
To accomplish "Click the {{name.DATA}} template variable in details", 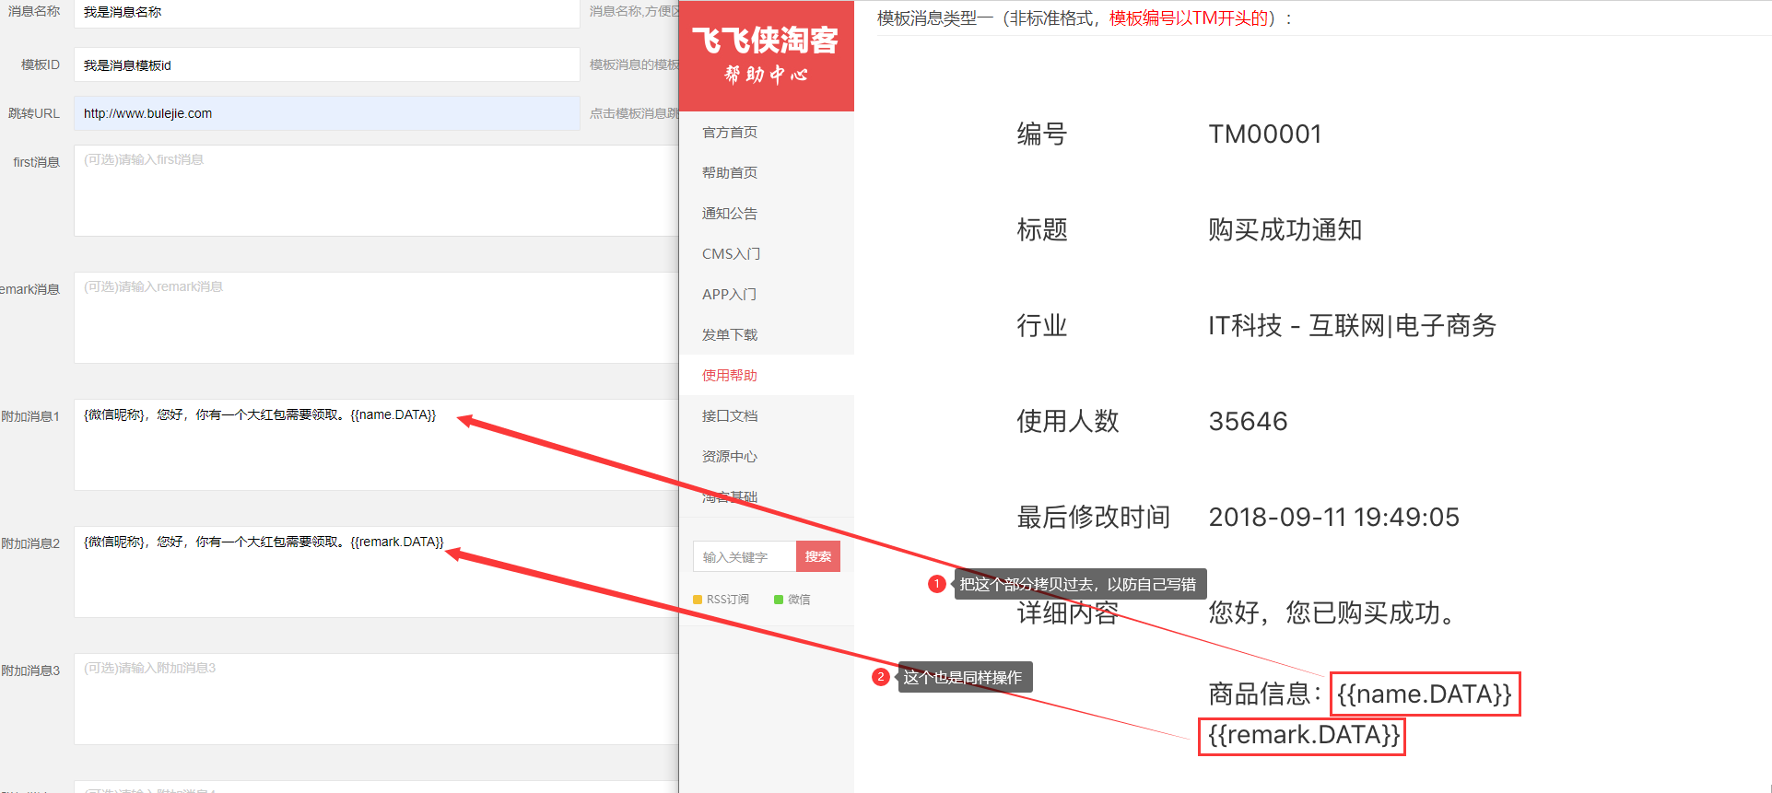I will point(1425,694).
